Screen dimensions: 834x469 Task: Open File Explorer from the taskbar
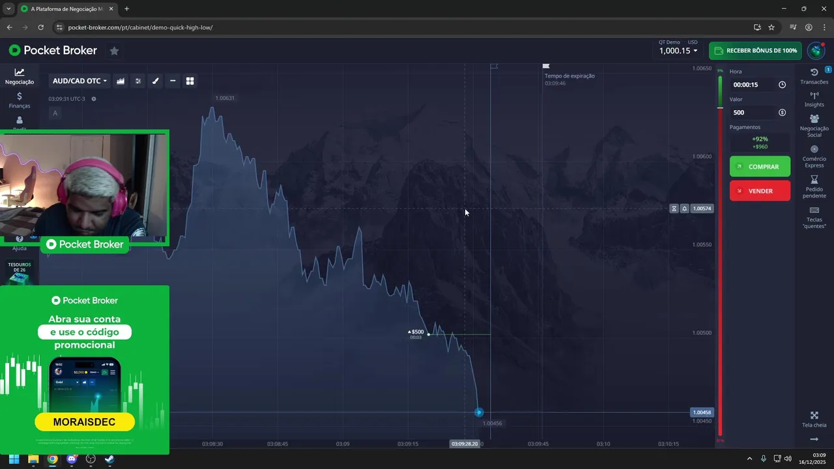(x=33, y=459)
